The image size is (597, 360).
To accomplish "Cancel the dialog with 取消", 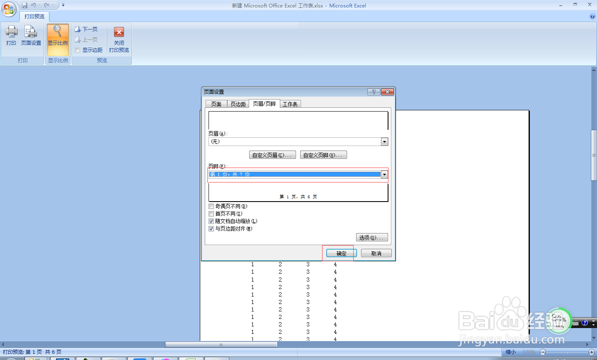I will [376, 253].
